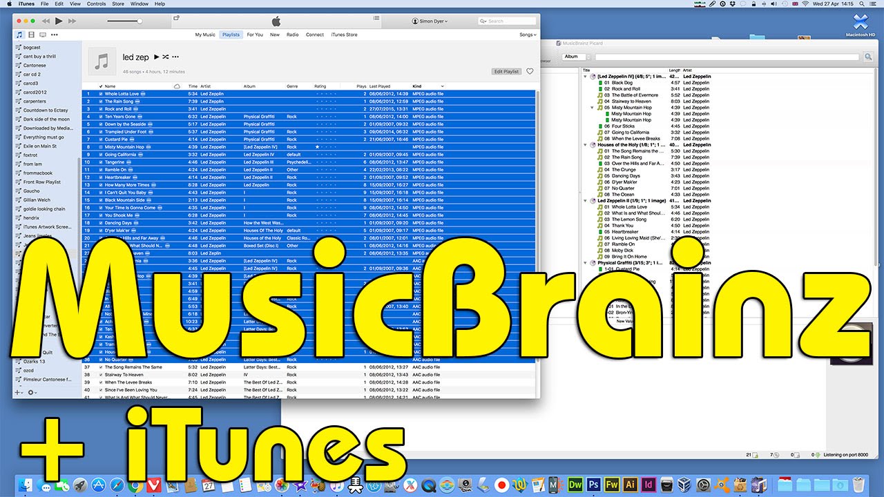Sort Picard list by Length column
Screen dimensions: 884x497
click(675, 70)
